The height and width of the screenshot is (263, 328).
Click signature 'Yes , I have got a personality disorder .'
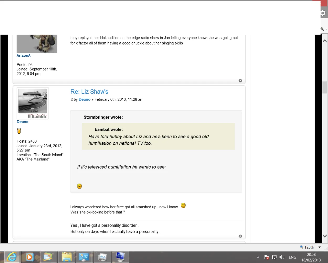point(104,225)
